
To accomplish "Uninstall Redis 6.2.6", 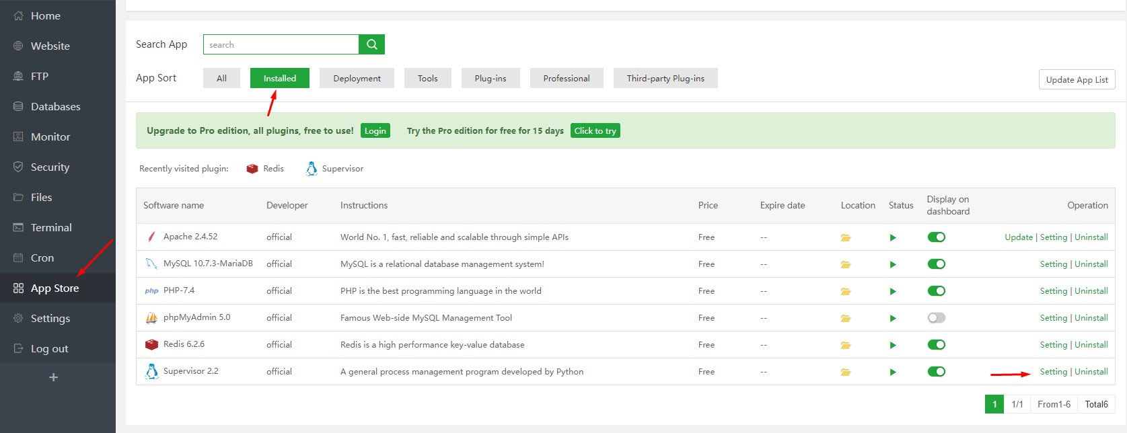I will click(x=1091, y=345).
